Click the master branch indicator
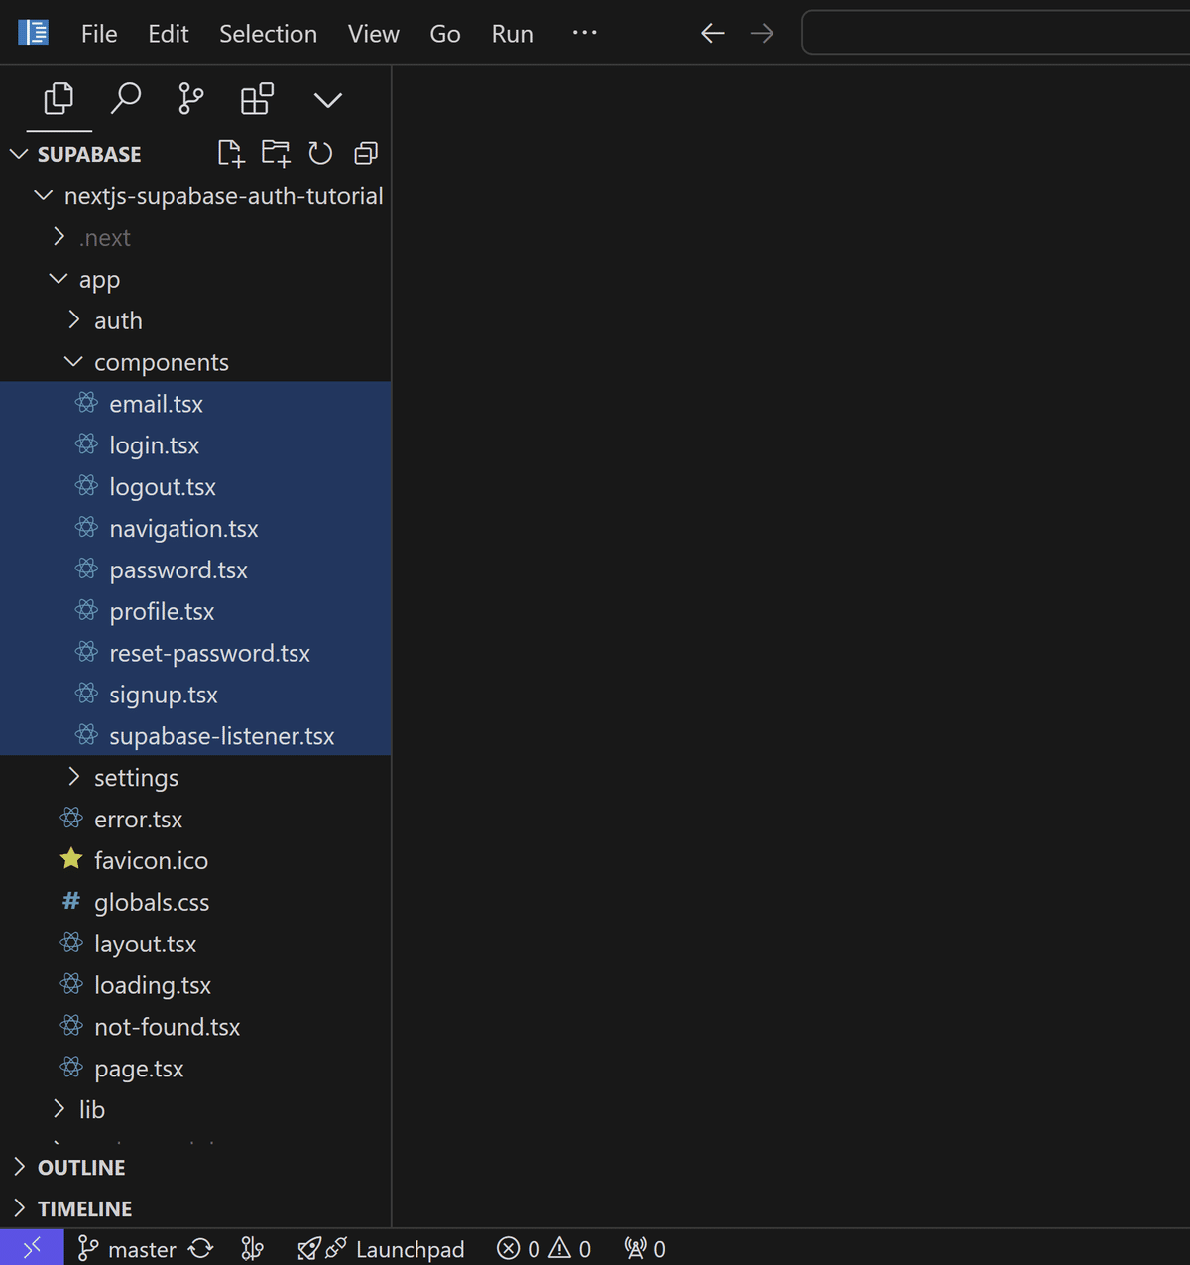The image size is (1190, 1265). point(127,1249)
